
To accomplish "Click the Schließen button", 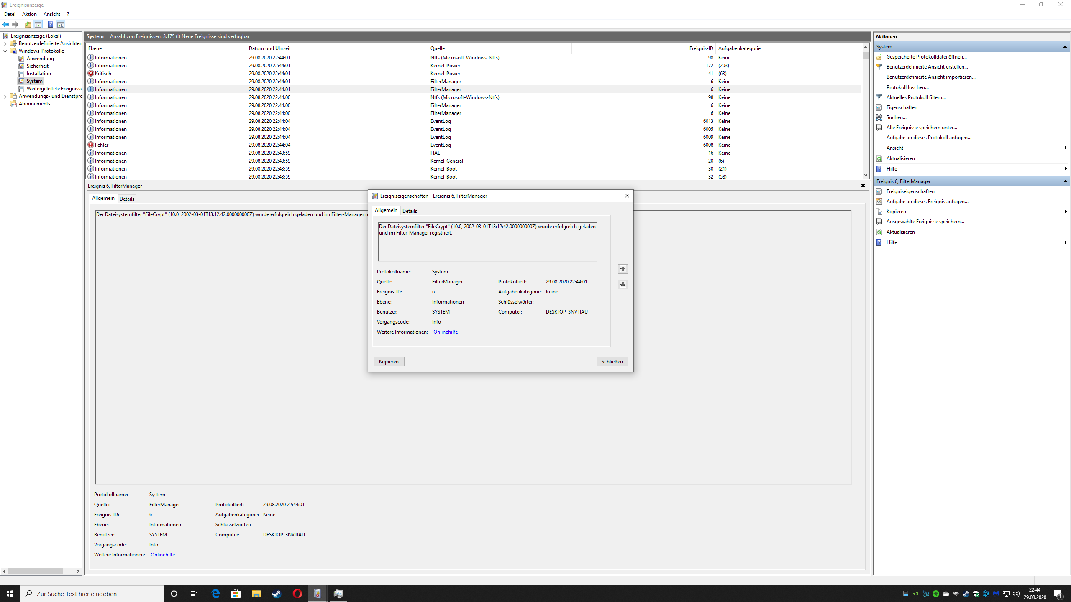I will (612, 362).
